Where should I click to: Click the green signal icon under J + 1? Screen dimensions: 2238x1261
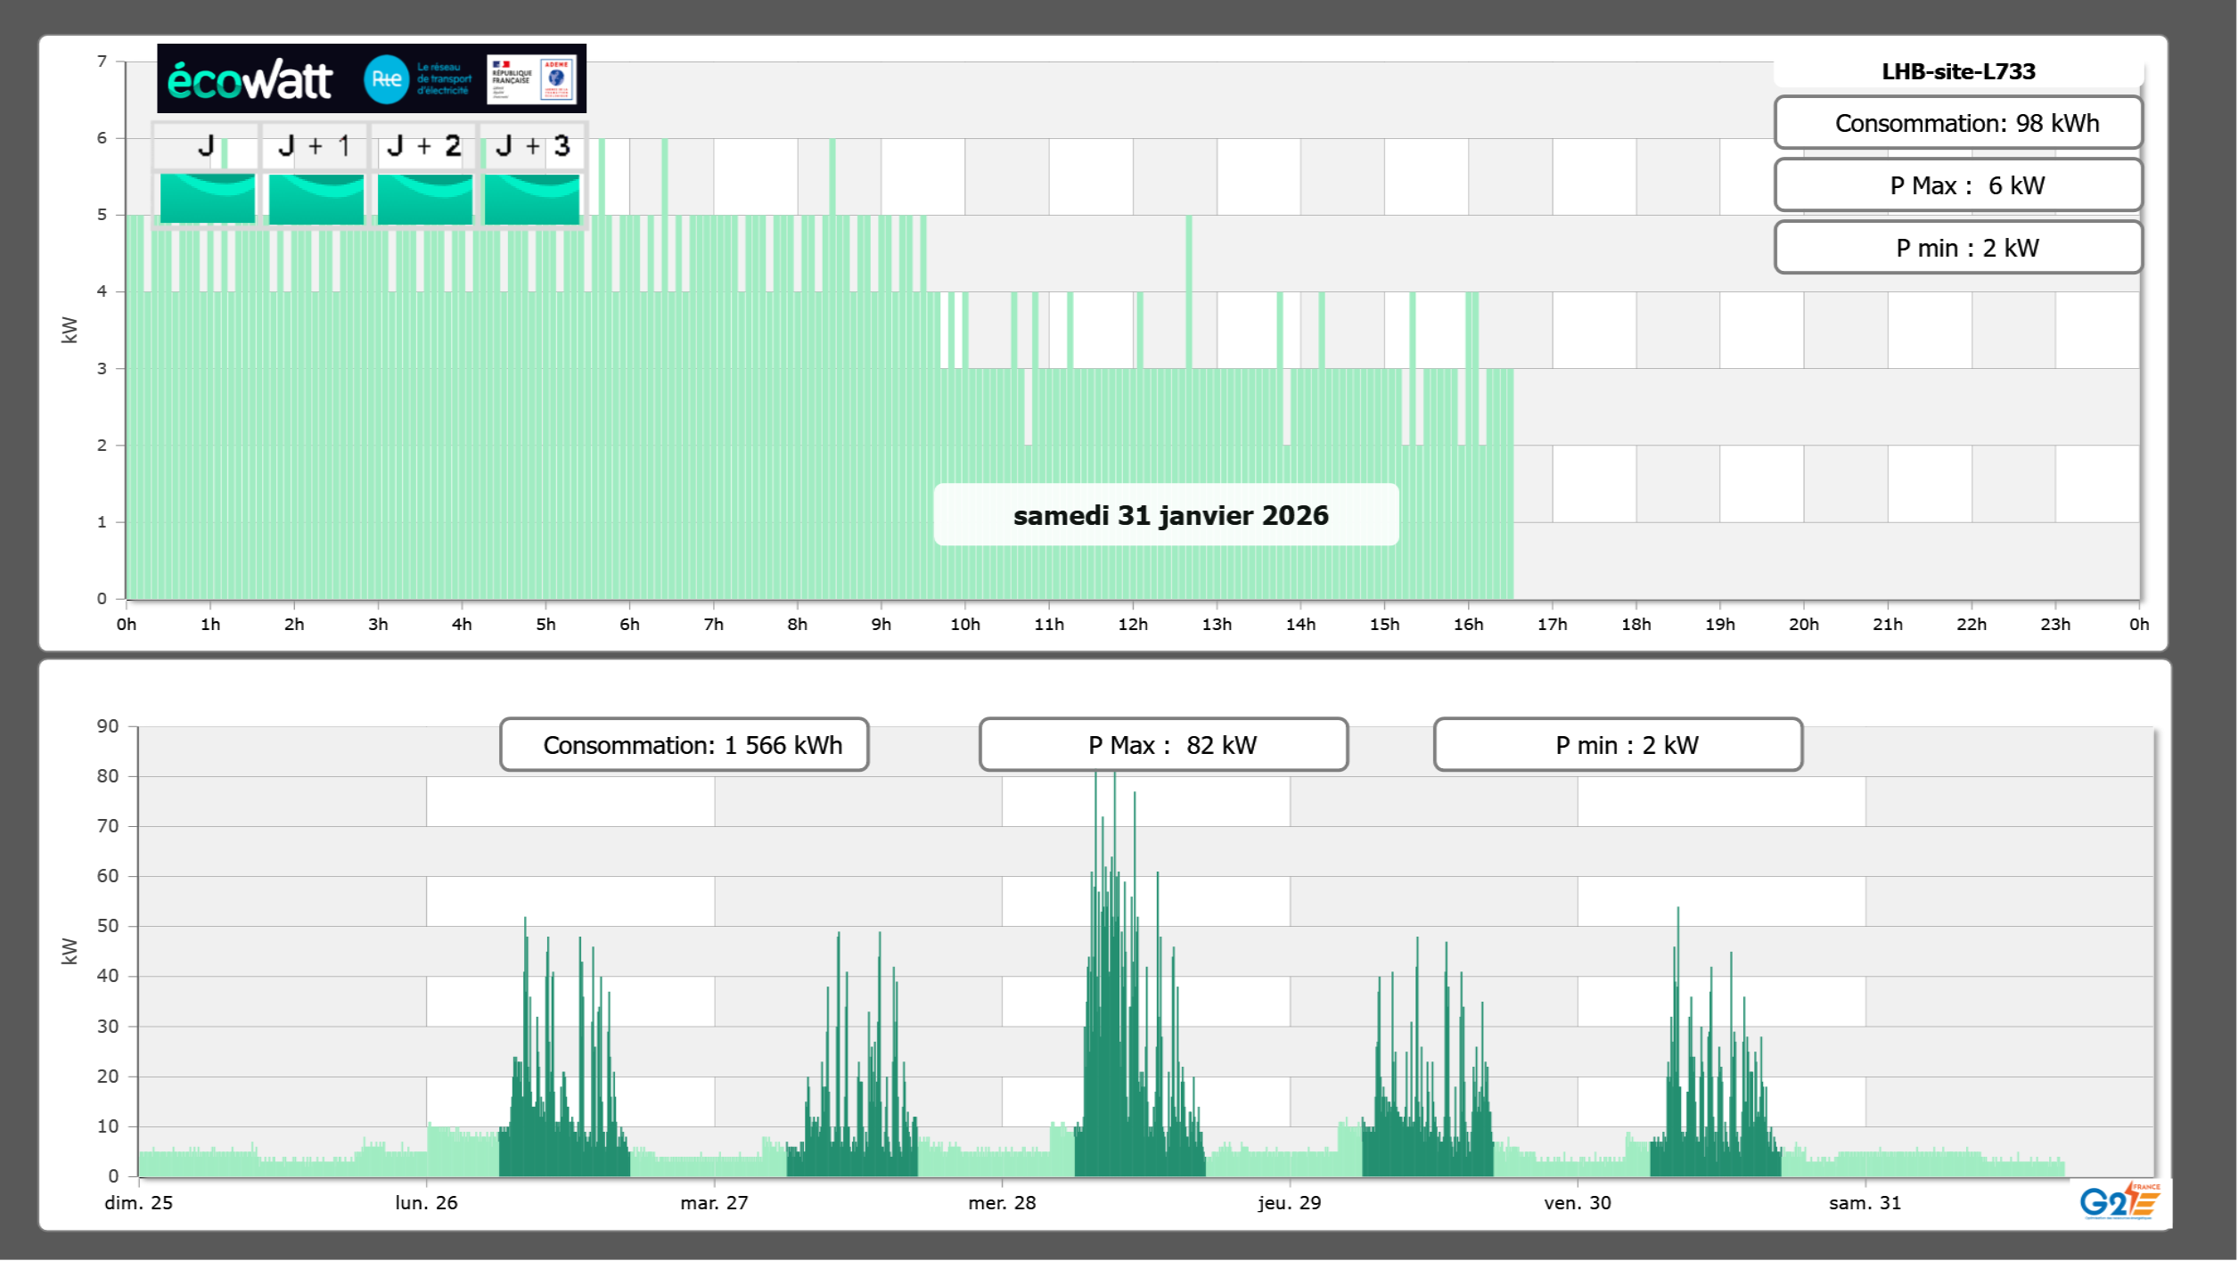(316, 198)
